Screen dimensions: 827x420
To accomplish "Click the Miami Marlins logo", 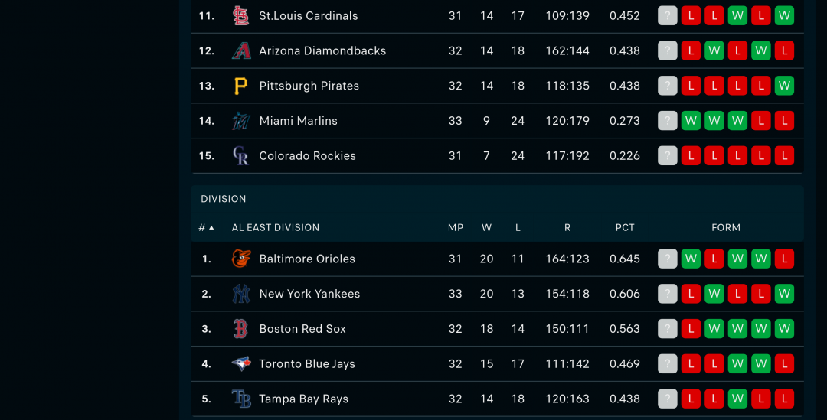I will pos(241,121).
